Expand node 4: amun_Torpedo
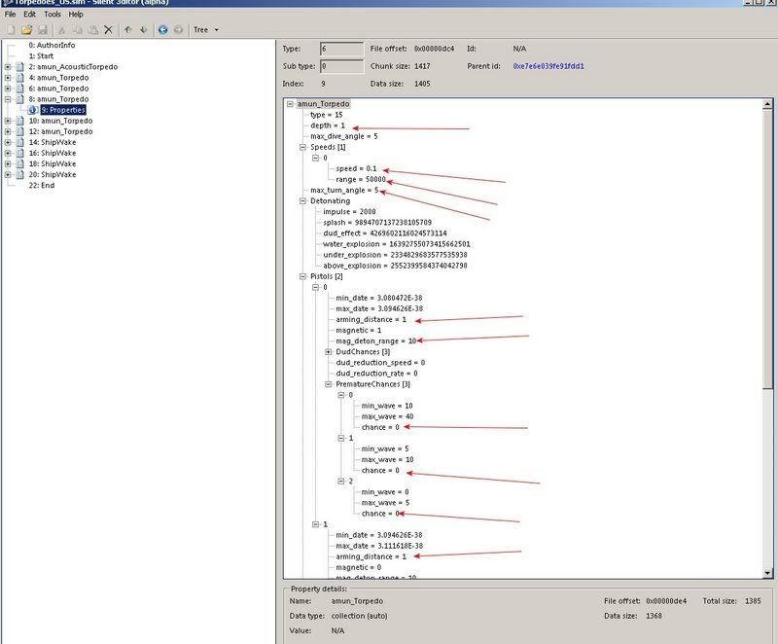The width and height of the screenshot is (778, 644). pos(8,78)
